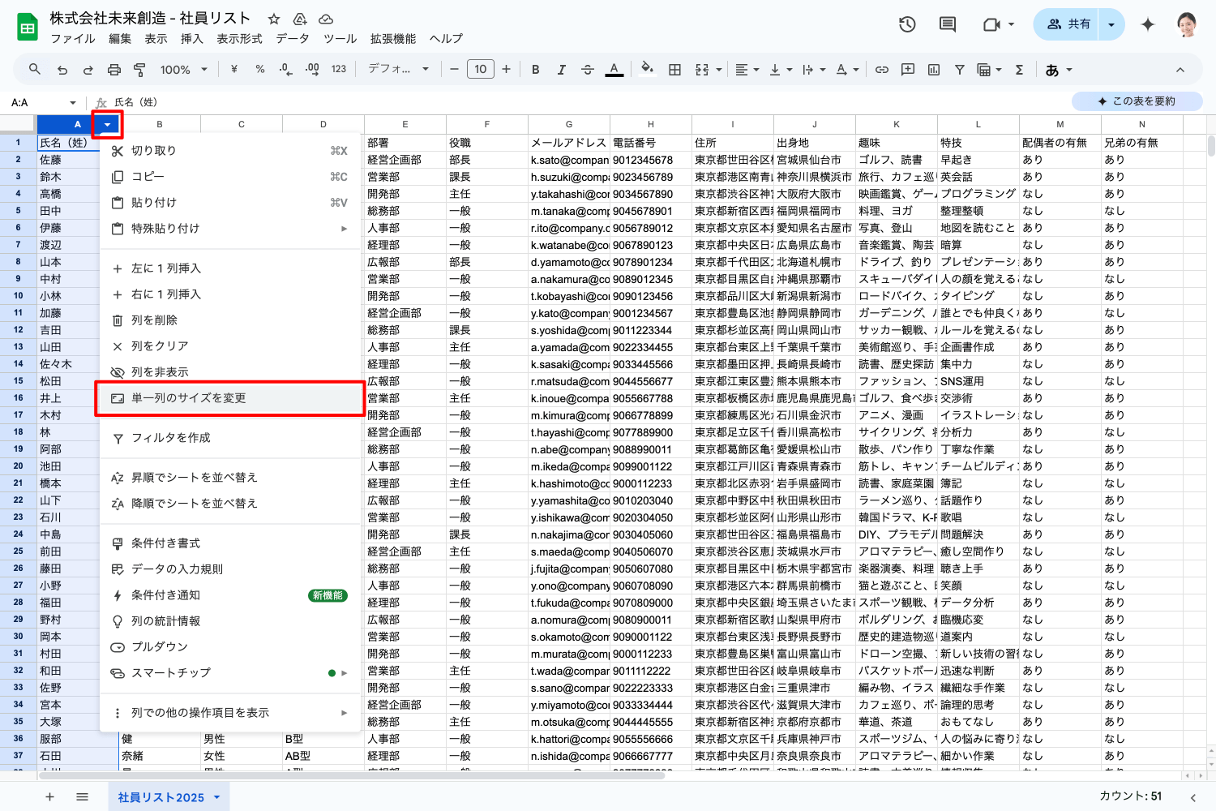This screenshot has width=1216, height=811.
Task: Click the functions sigma icon
Action: 1019,70
